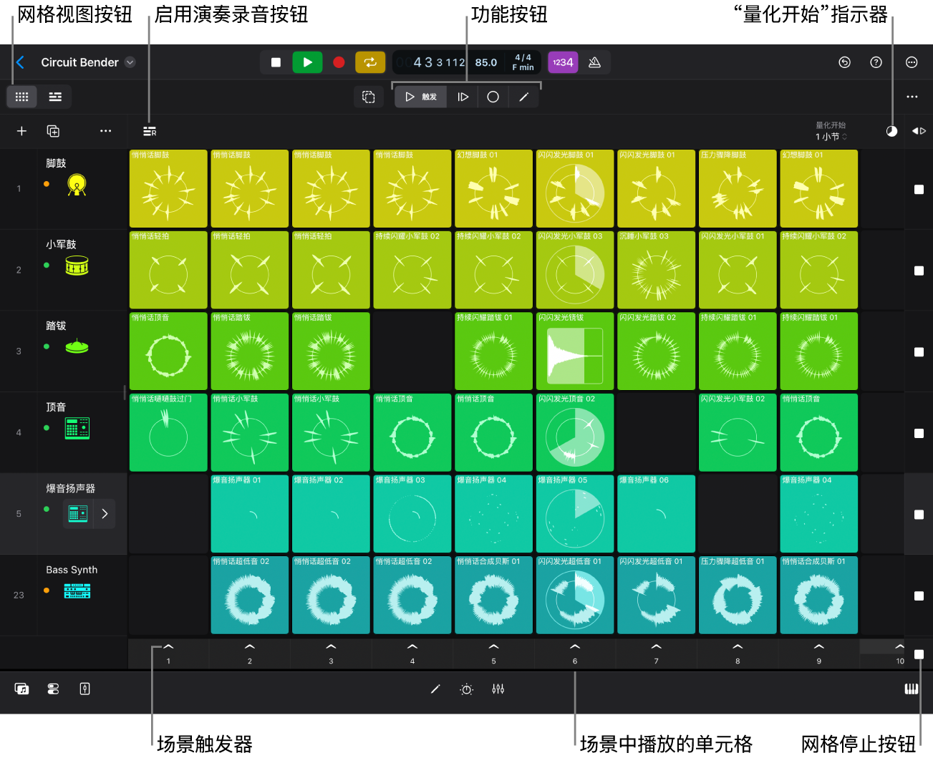Open the piano keyboard icon
The height and width of the screenshot is (758, 933).
(911, 689)
